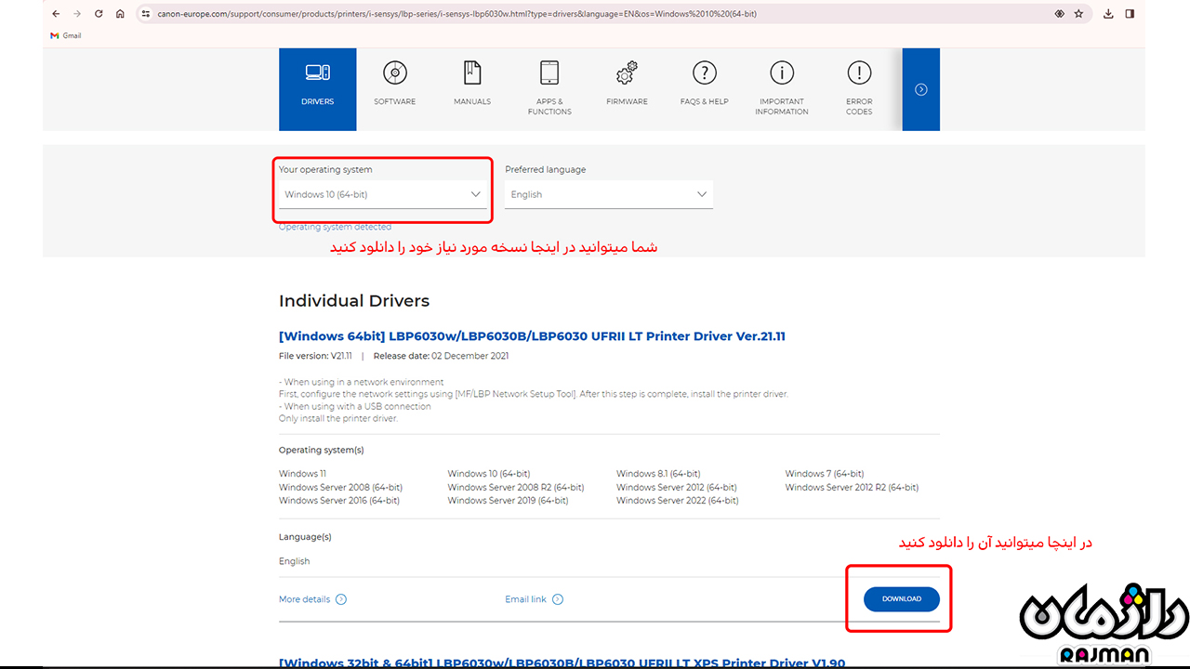1190x669 pixels.
Task: Open Gmail bookmark icon
Action: [55, 35]
